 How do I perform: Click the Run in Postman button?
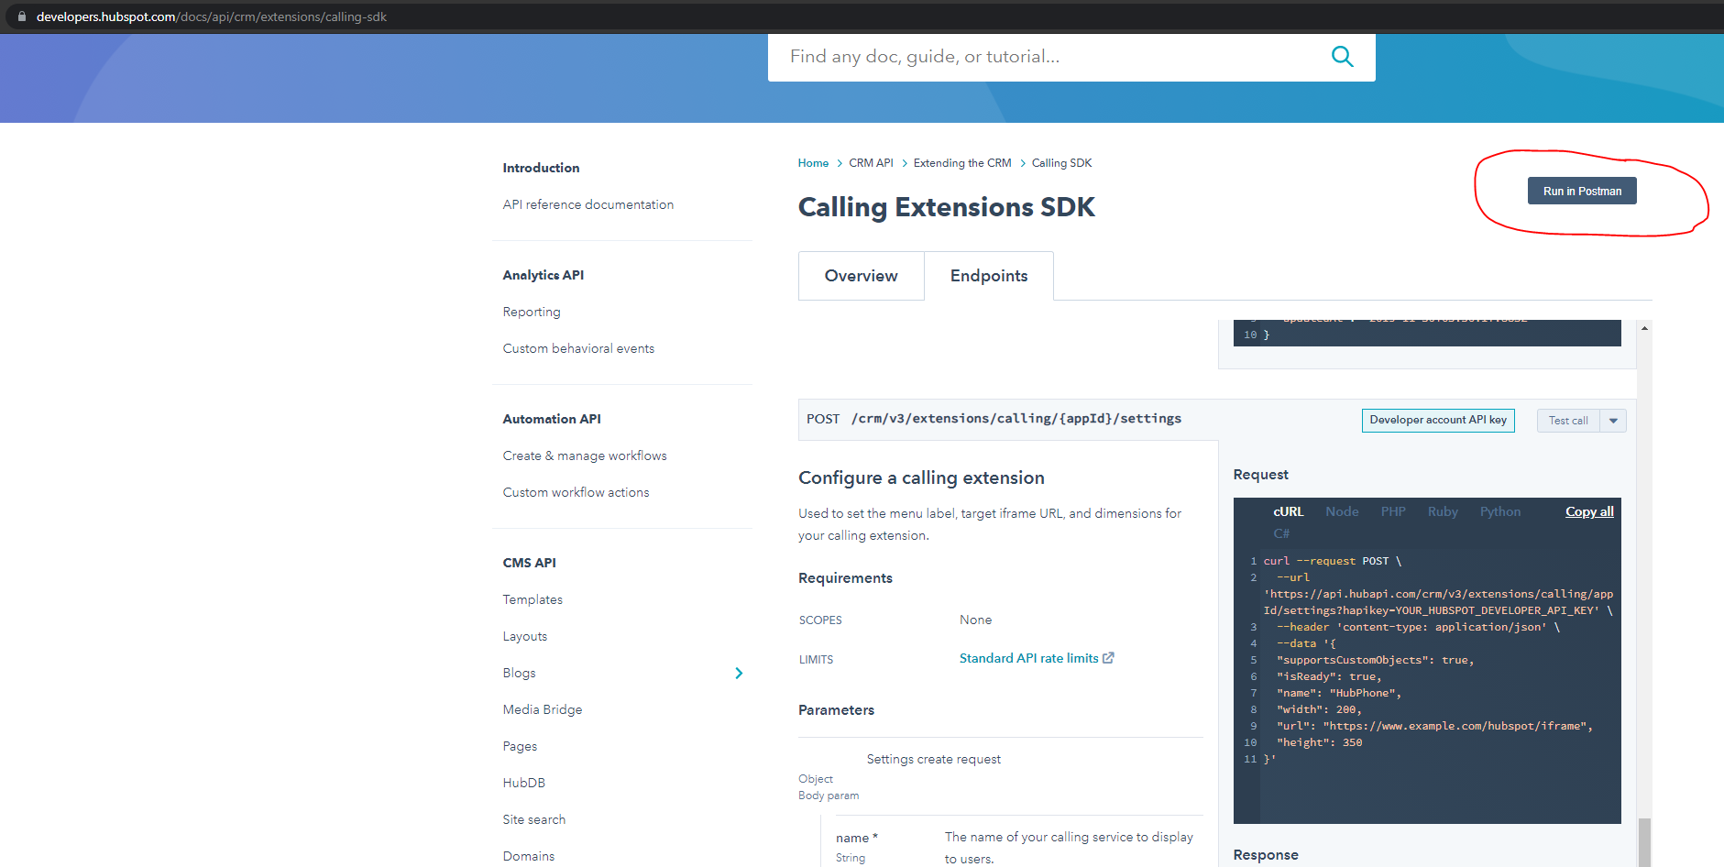coord(1581,190)
